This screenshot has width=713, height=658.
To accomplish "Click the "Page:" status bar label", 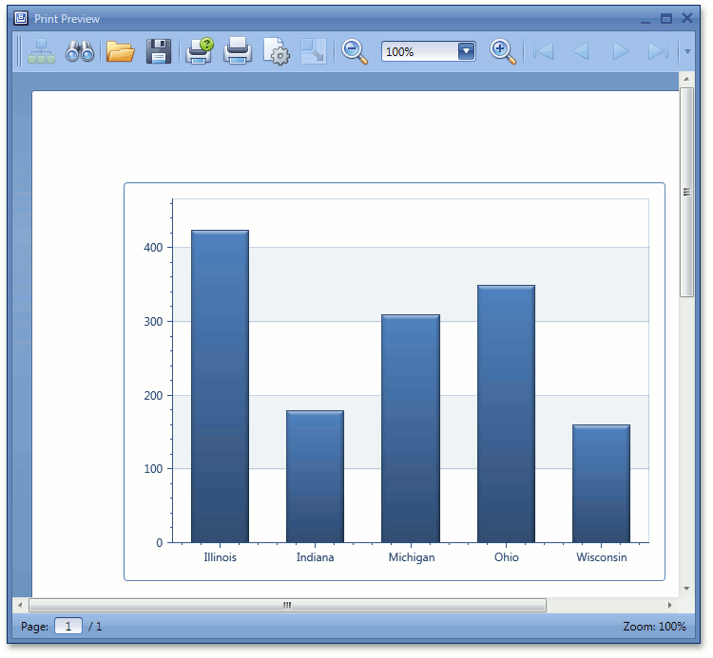I will (x=34, y=627).
